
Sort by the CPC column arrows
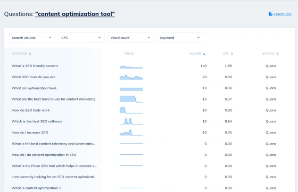(232, 54)
